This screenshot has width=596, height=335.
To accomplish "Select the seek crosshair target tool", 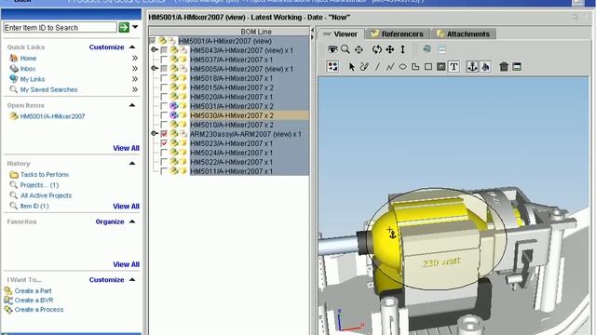I will [359, 49].
